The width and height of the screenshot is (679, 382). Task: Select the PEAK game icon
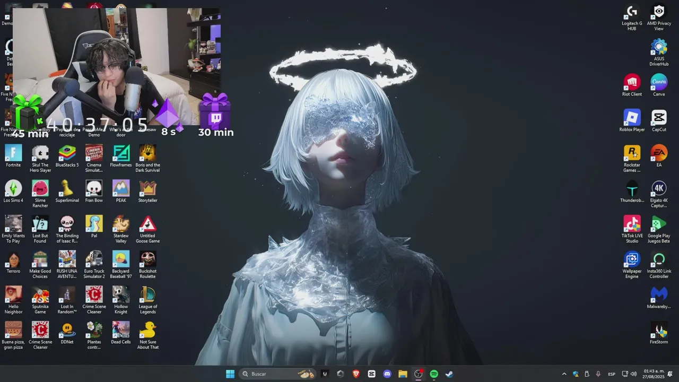click(121, 192)
